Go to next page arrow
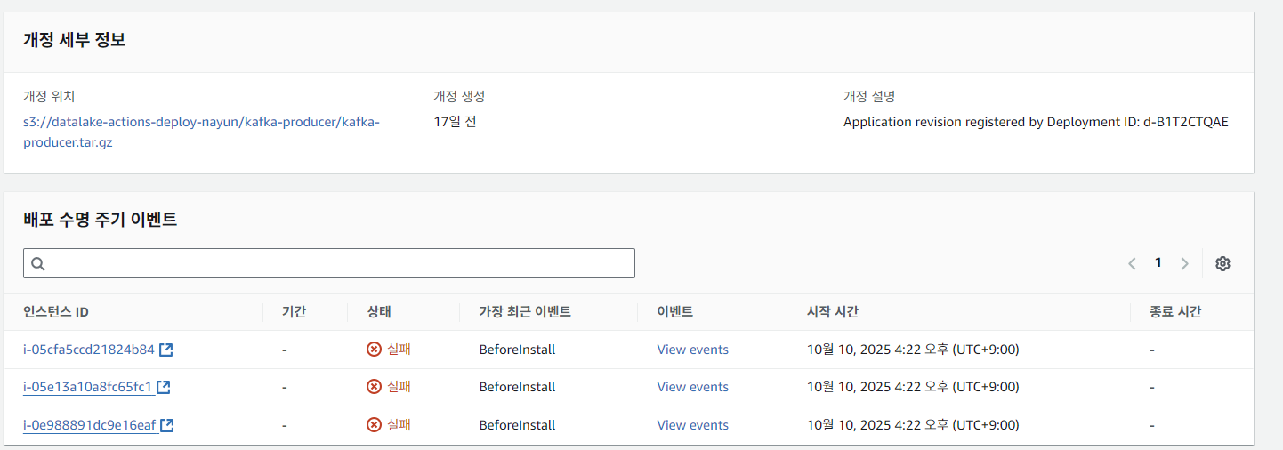 (1184, 263)
